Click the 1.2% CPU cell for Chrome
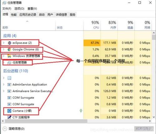Screen dimensions: 156x134 pyautogui.click(x=92, y=49)
